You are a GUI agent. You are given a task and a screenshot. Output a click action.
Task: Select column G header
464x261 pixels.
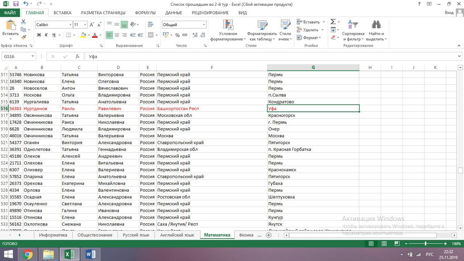313,68
